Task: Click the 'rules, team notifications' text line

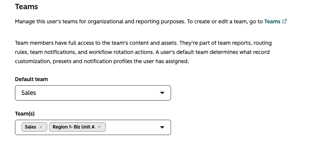Action: point(142,52)
